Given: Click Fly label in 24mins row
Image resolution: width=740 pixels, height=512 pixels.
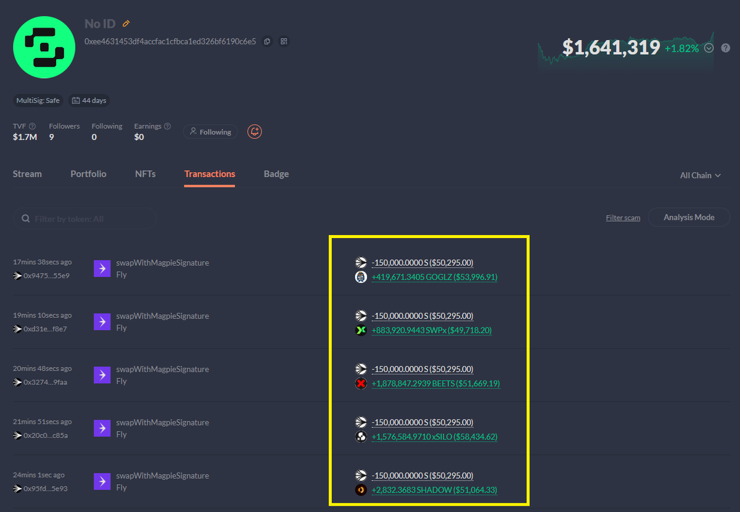Looking at the screenshot, I should coord(121,488).
